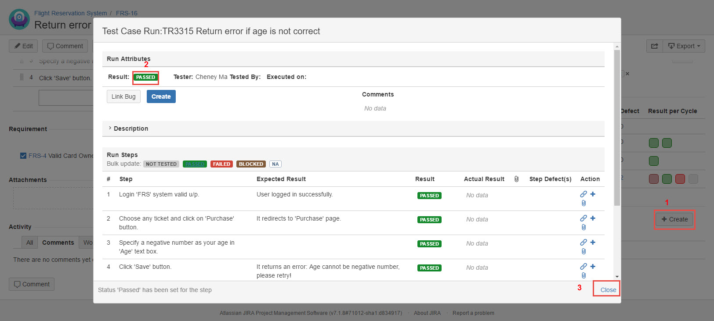Set bulk update status to FAILED
Image resolution: width=714 pixels, height=321 pixels.
click(221, 164)
